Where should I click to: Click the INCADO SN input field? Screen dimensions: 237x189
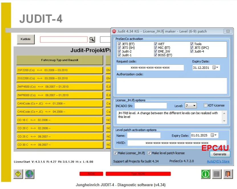point(151,106)
